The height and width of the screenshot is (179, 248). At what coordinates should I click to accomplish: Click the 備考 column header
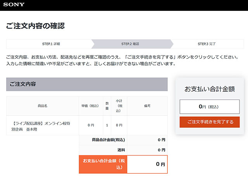pos(147,106)
